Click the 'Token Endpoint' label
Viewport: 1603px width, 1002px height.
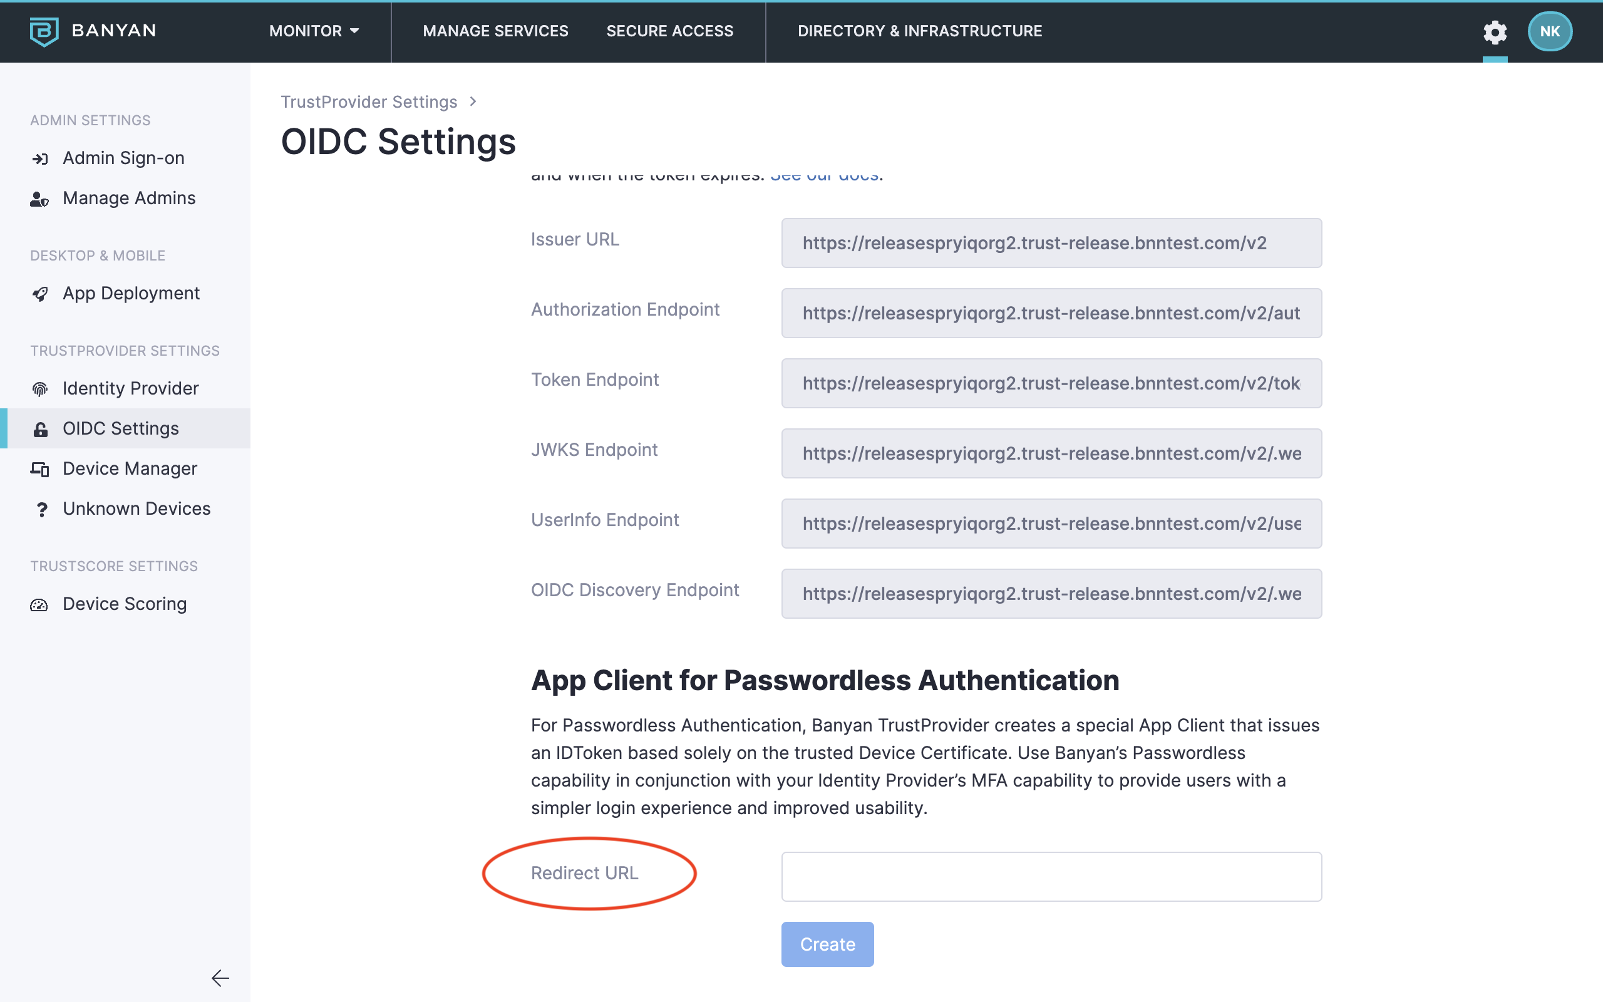[595, 380]
